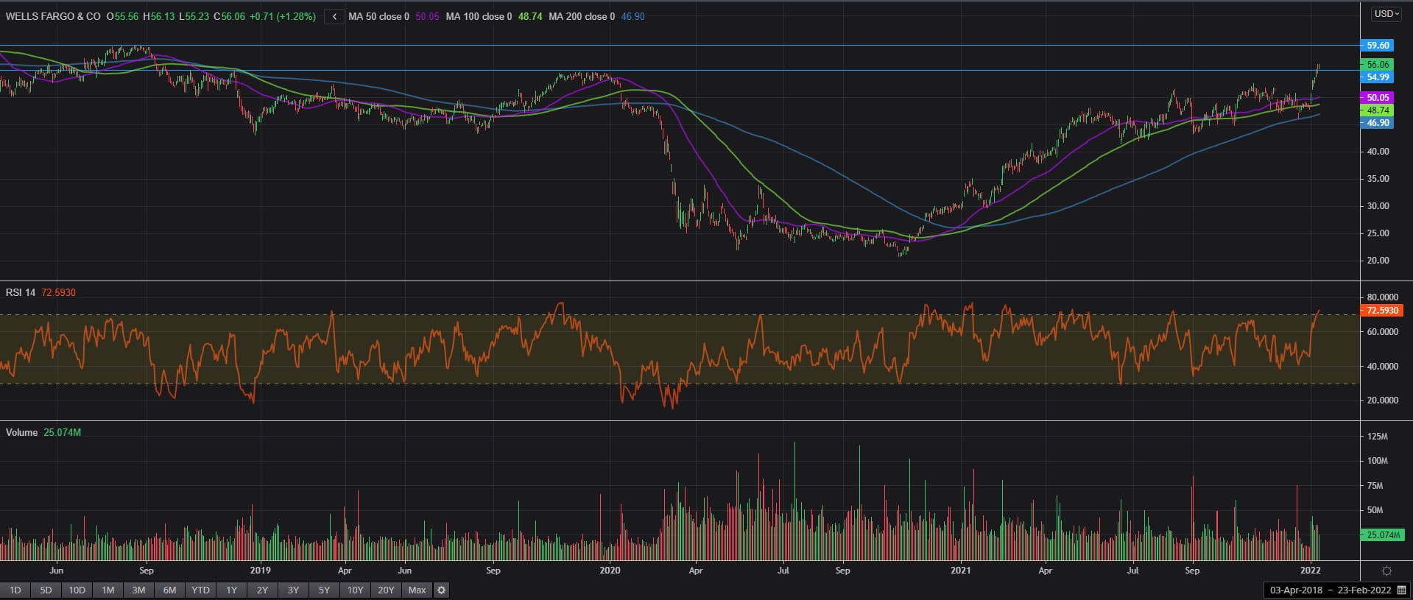This screenshot has height=600, width=1413.
Task: Select the 10Y range button
Action: [355, 590]
